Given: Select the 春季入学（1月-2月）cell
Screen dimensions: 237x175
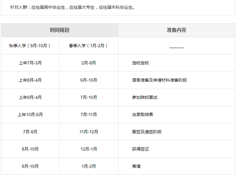Looking at the screenshot, I should coord(88,46).
